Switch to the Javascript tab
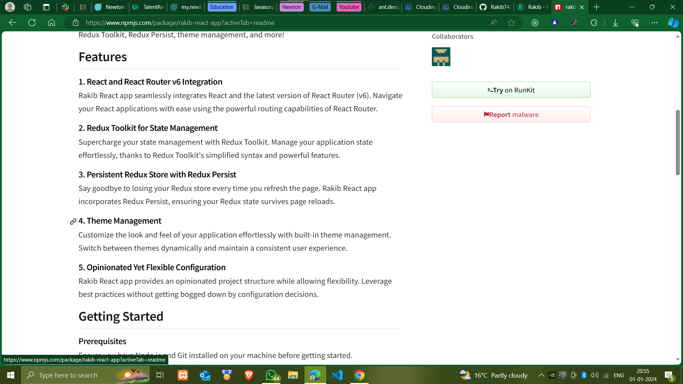The image size is (683, 384). [x=259, y=7]
